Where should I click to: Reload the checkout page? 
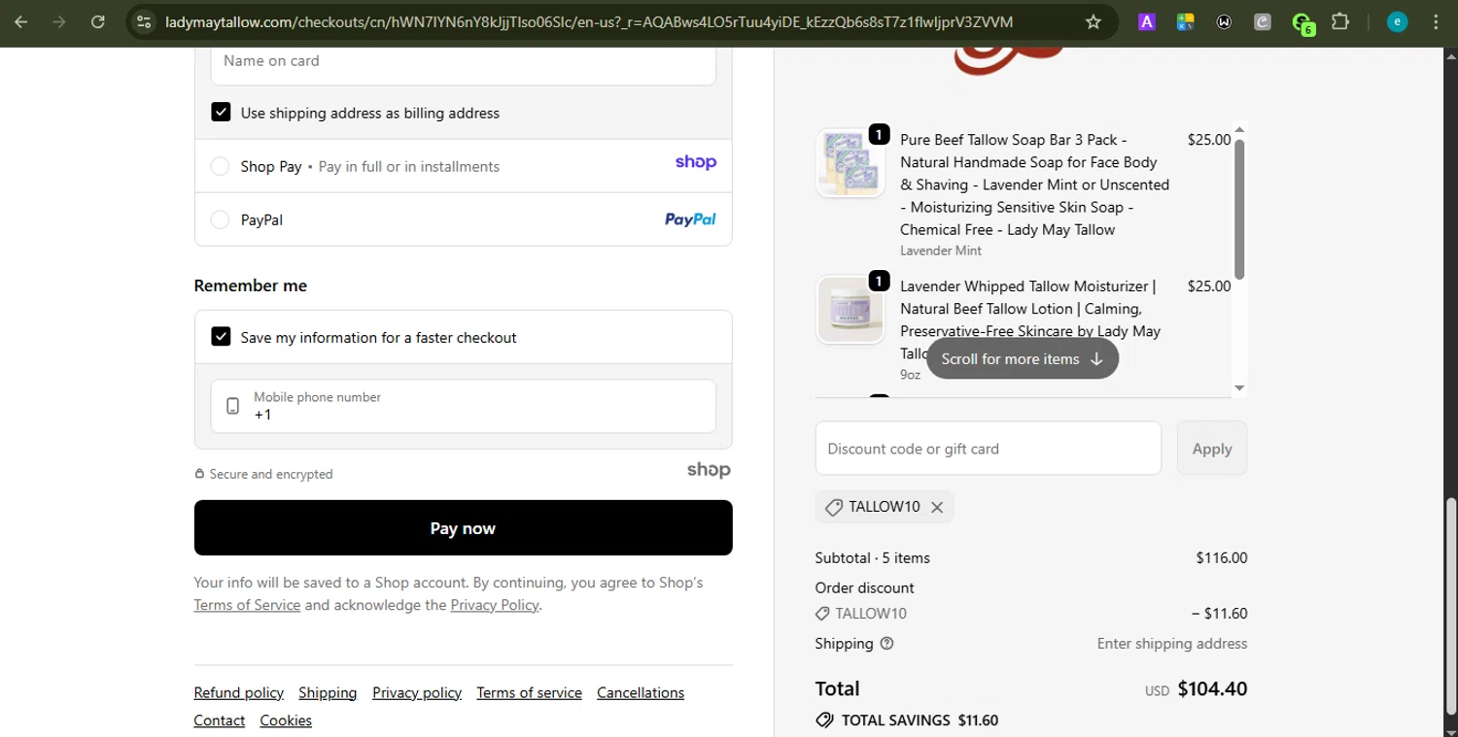(x=97, y=21)
